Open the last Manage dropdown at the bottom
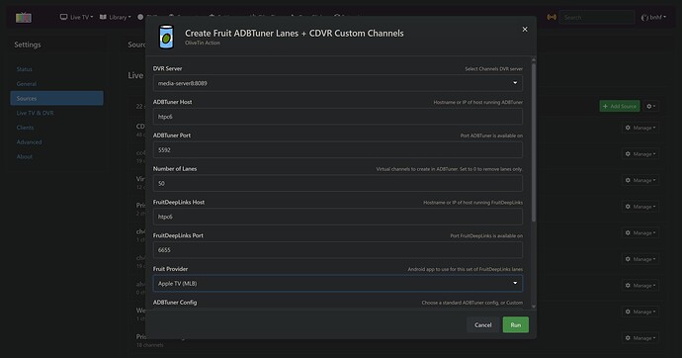The image size is (682, 358). (x=640, y=338)
